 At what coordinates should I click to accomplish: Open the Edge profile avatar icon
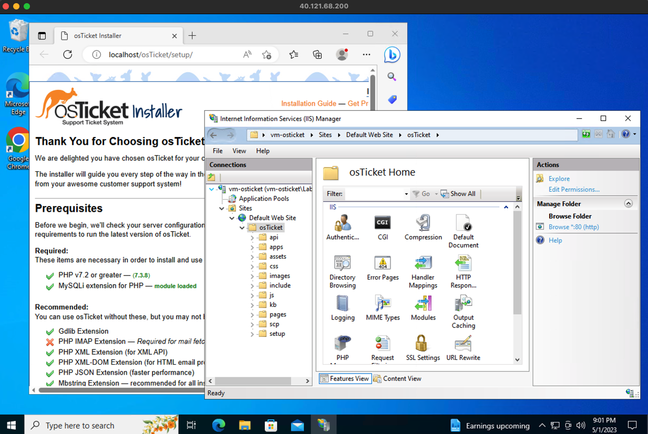pos(342,55)
